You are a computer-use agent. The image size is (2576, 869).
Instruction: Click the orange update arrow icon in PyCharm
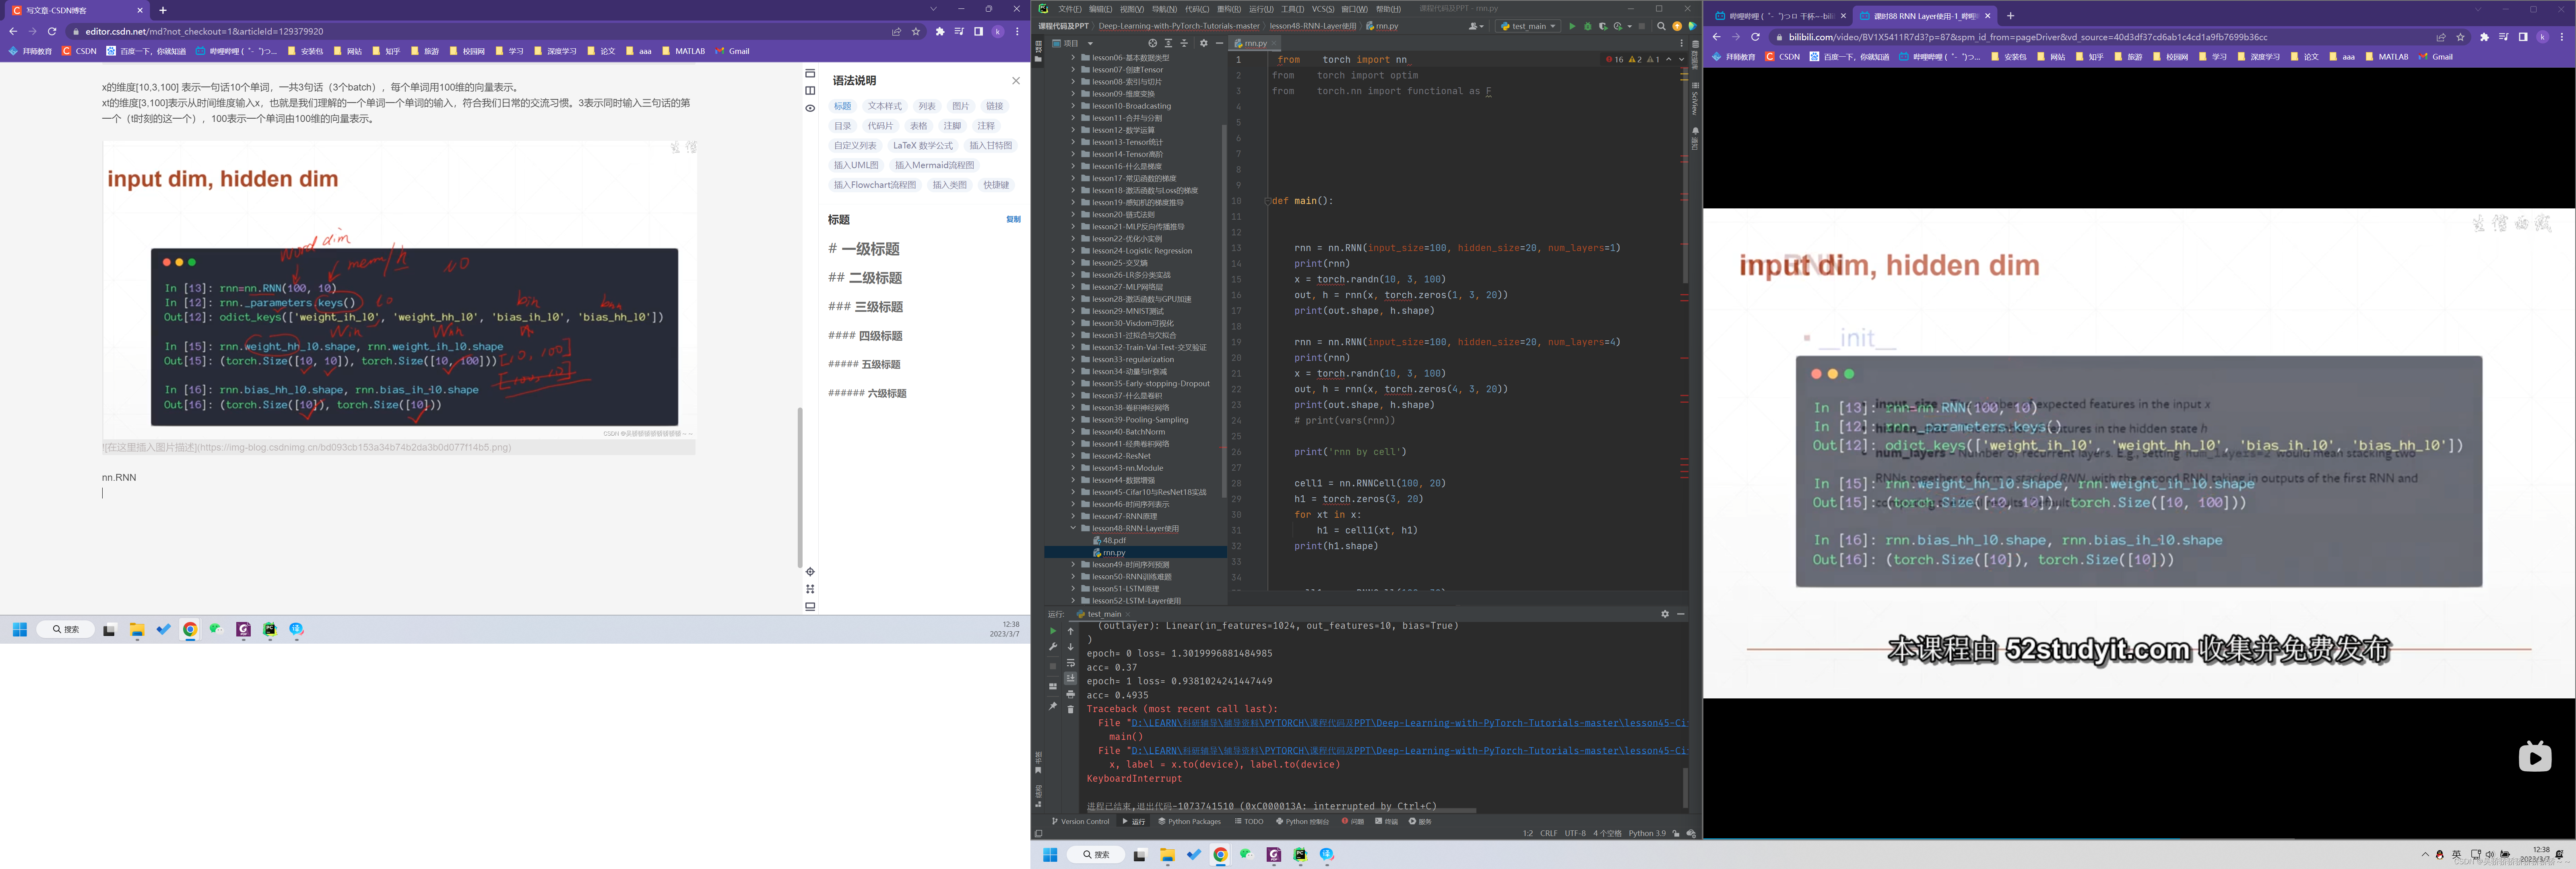[1677, 26]
